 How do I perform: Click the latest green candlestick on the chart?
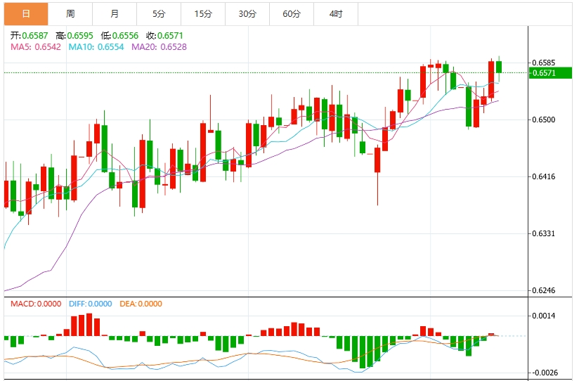(x=499, y=67)
